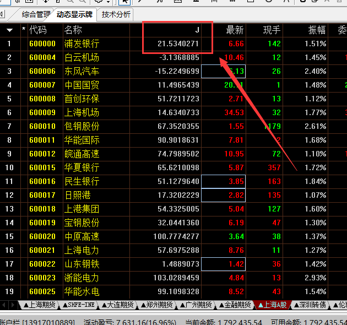The width and height of the screenshot is (347, 325).
Task: Select the 大连期货 market tab
Action: (x=118, y=305)
